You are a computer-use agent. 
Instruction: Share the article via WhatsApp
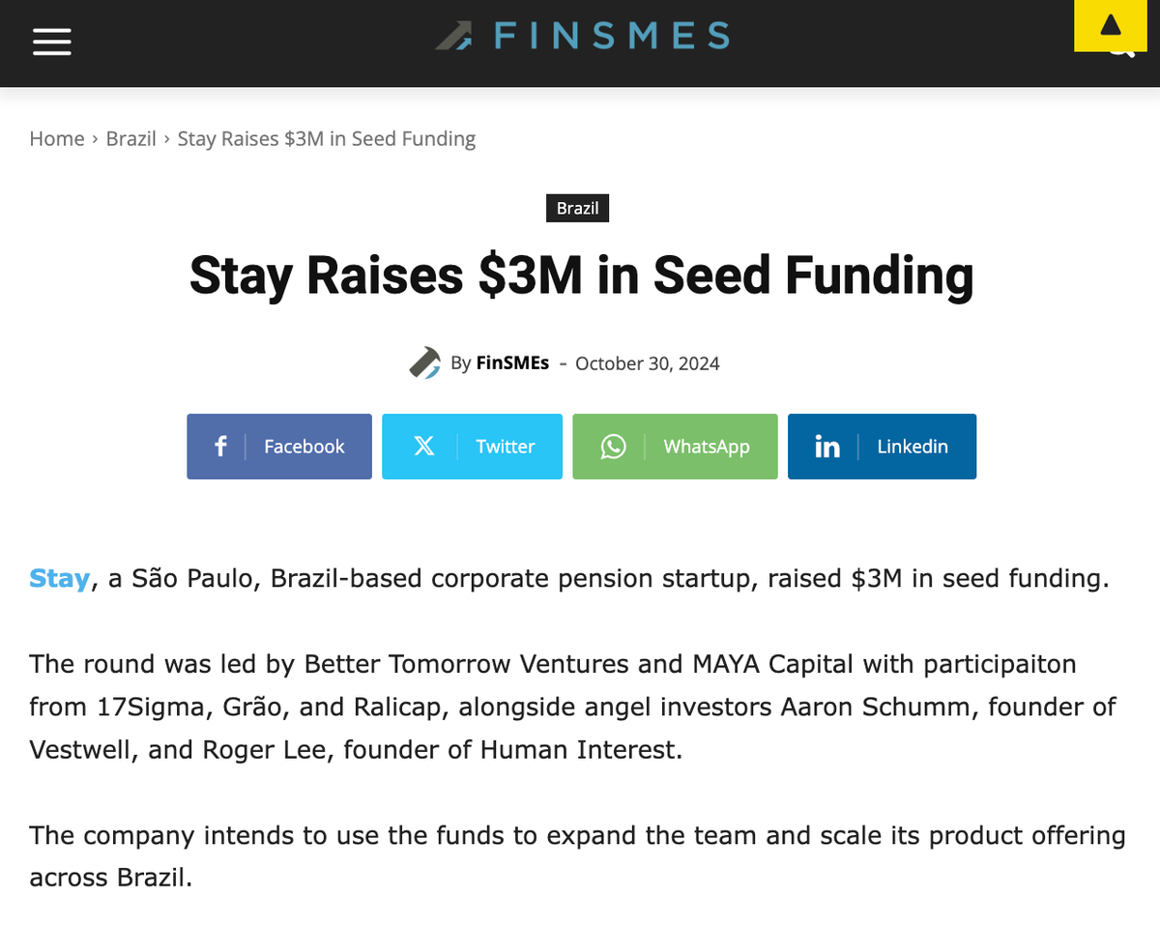pos(674,446)
